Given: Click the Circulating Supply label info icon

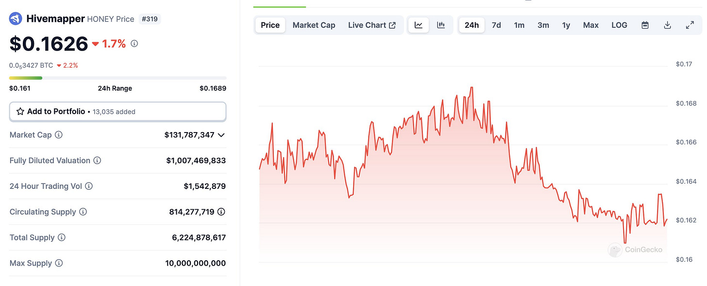Looking at the screenshot, I should coord(83,212).
